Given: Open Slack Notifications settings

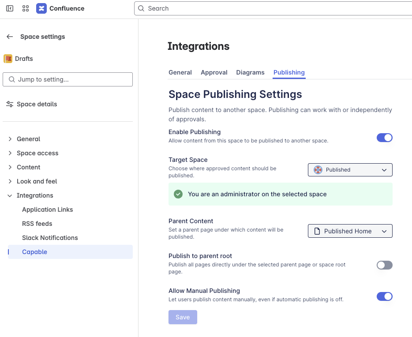Looking at the screenshot, I should pyautogui.click(x=50, y=238).
